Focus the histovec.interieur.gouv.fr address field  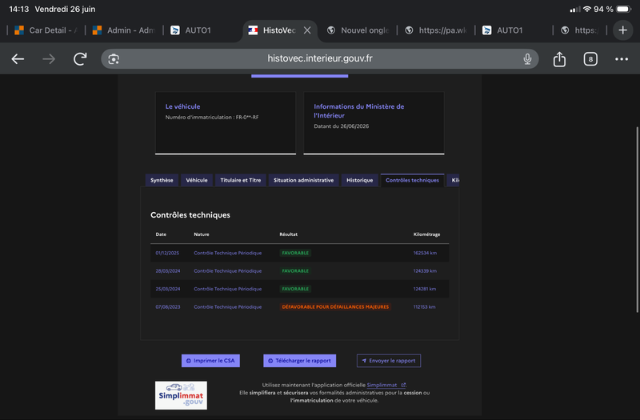click(319, 59)
